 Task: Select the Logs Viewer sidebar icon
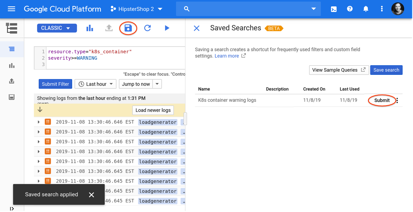(12, 49)
